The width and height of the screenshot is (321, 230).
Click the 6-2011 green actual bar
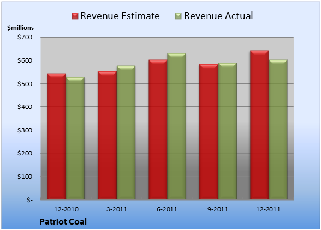click(x=176, y=126)
